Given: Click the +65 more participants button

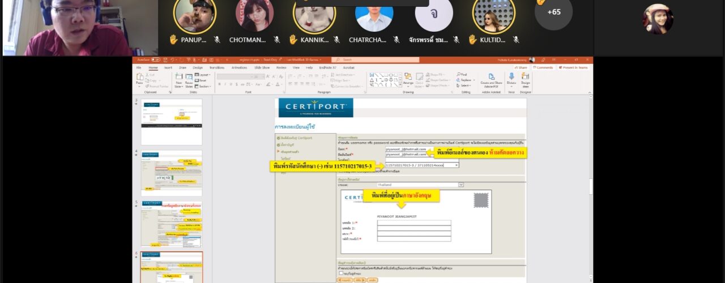Looking at the screenshot, I should (x=553, y=12).
